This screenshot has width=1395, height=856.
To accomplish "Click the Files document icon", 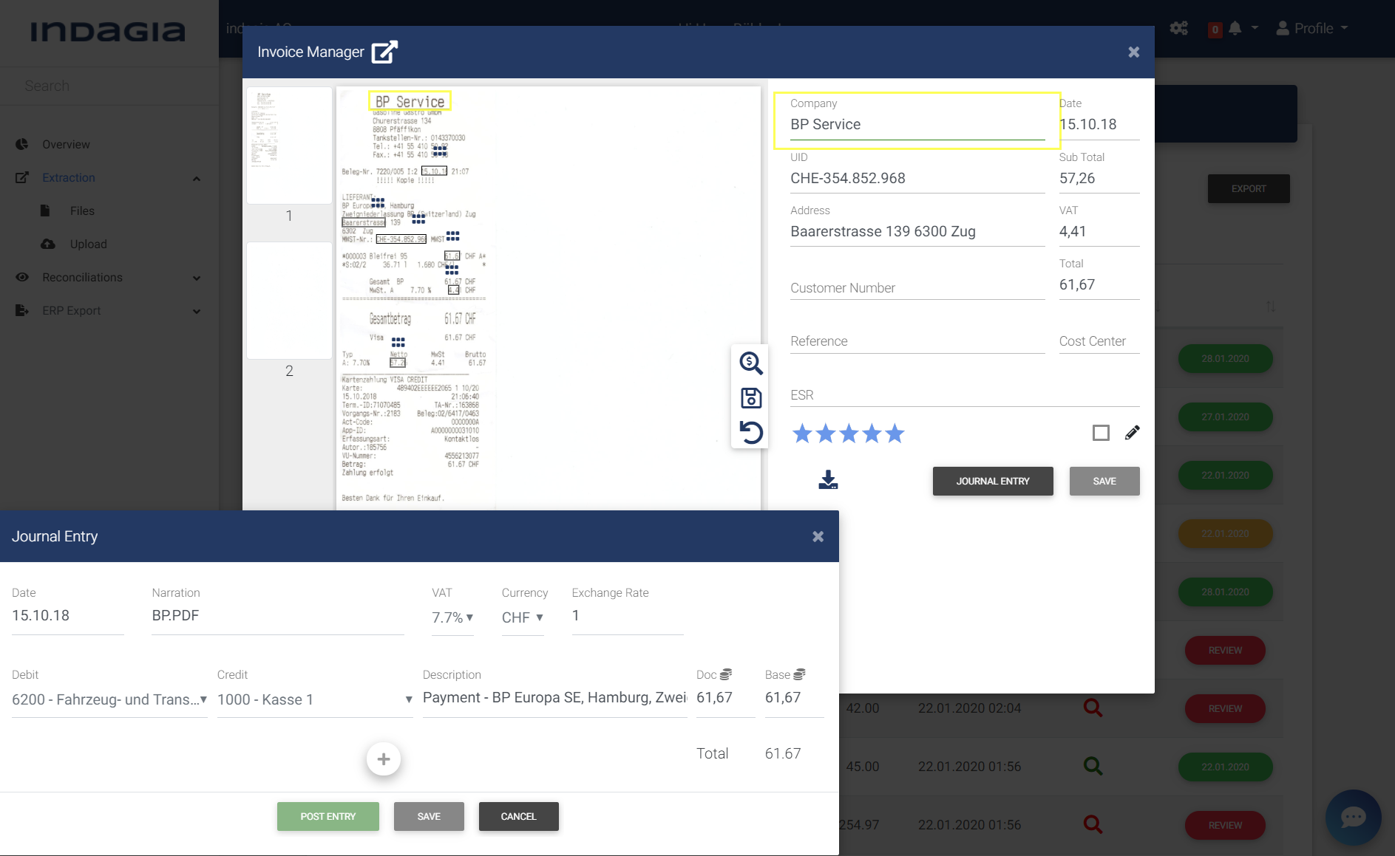I will pyautogui.click(x=45, y=210).
